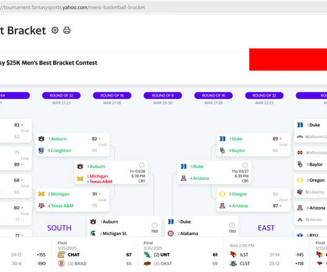Screen dimensions: 327x272
Task: Click the Auburn tiger logo in Round of 32
Action: (x=41, y=138)
